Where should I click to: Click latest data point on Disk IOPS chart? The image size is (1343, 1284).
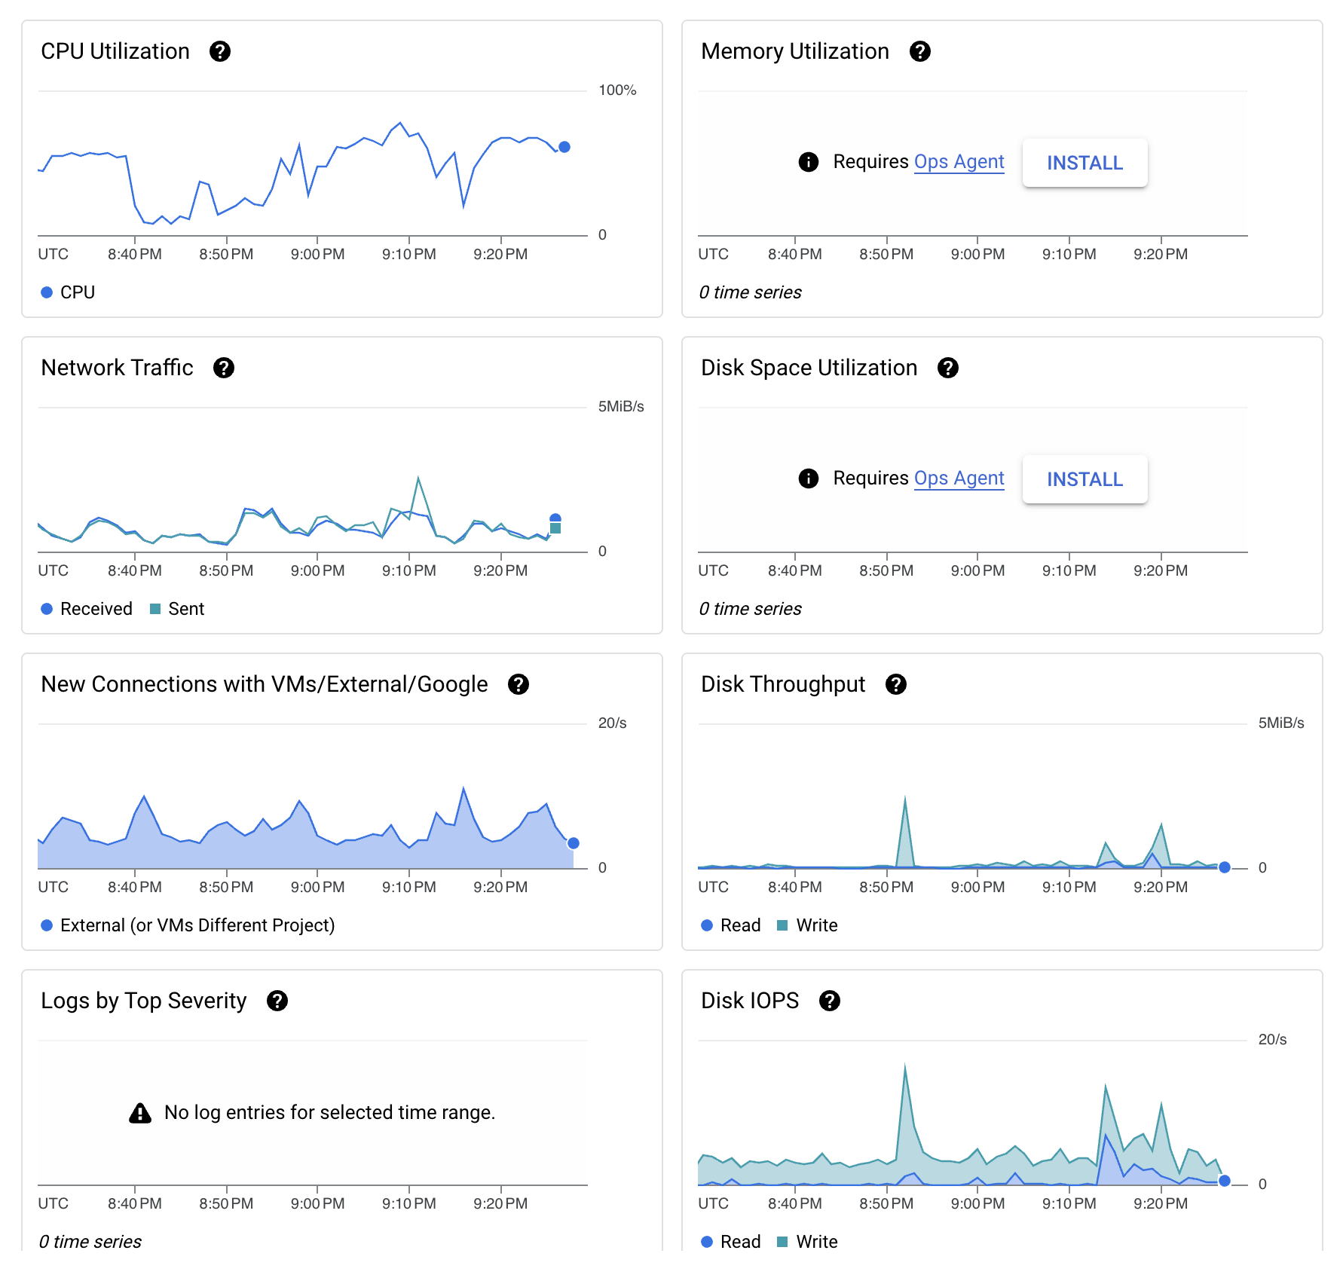click(1225, 1181)
